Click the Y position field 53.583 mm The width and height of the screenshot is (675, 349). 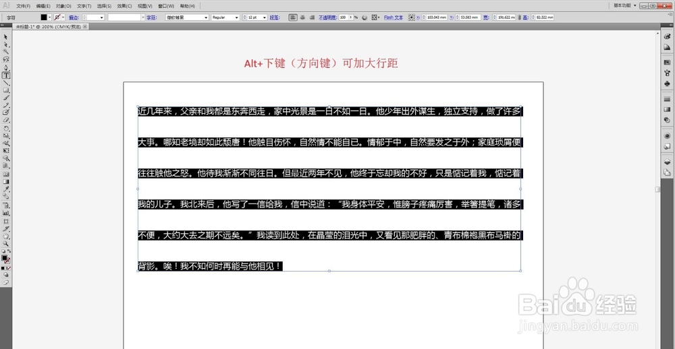pyautogui.click(x=469, y=18)
